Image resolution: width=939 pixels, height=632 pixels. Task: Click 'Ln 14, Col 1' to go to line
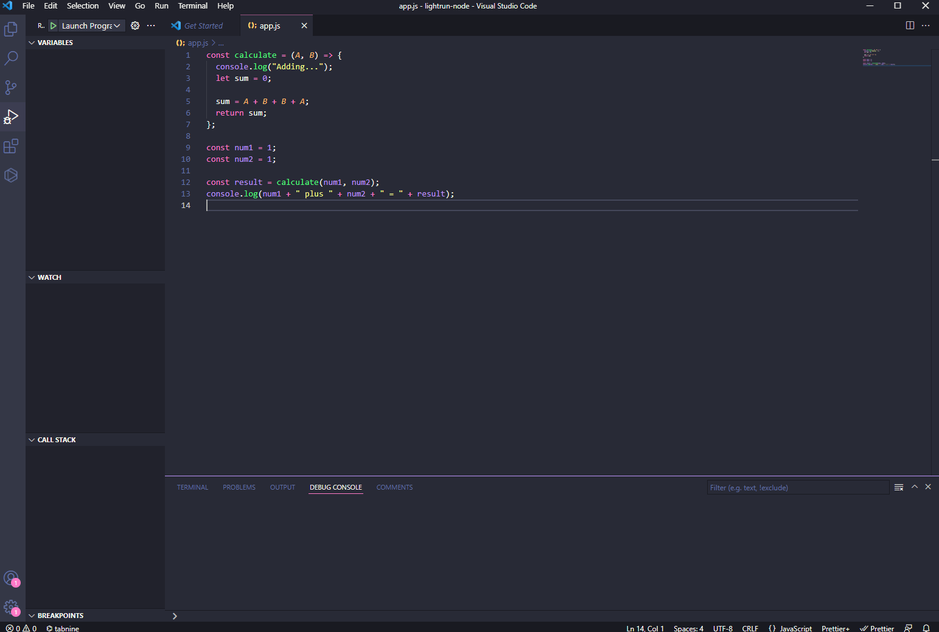tap(644, 628)
